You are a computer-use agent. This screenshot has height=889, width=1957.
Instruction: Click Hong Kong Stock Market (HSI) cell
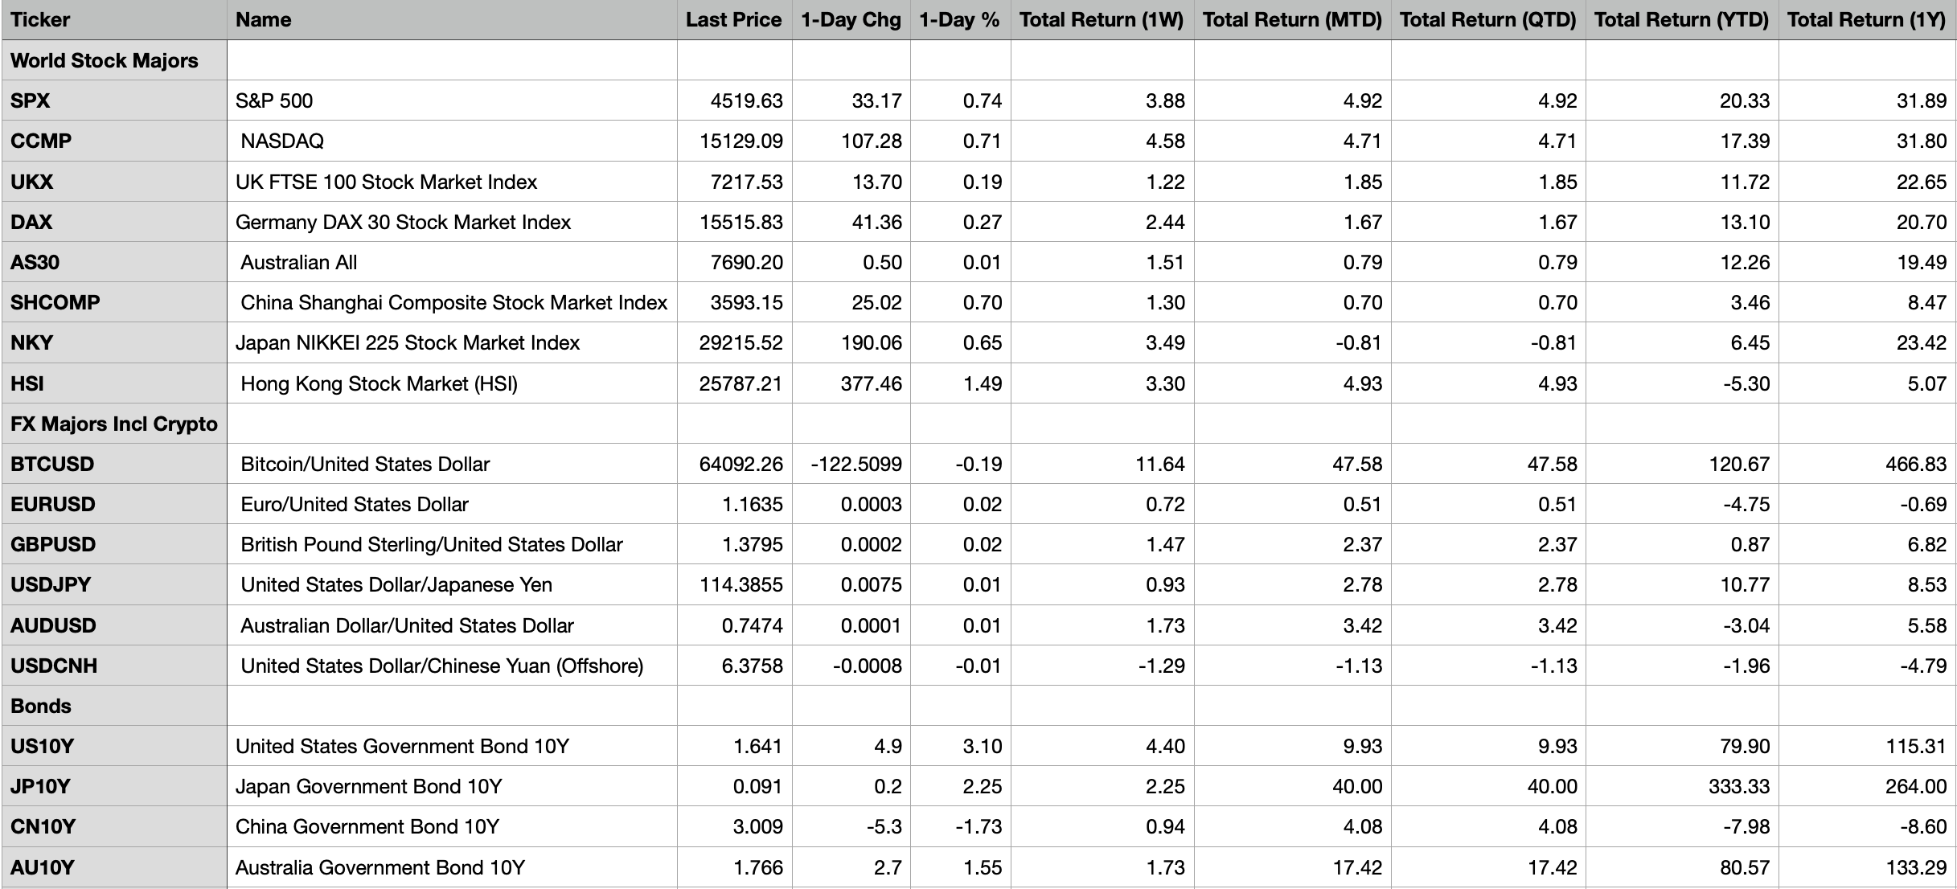coord(452,383)
